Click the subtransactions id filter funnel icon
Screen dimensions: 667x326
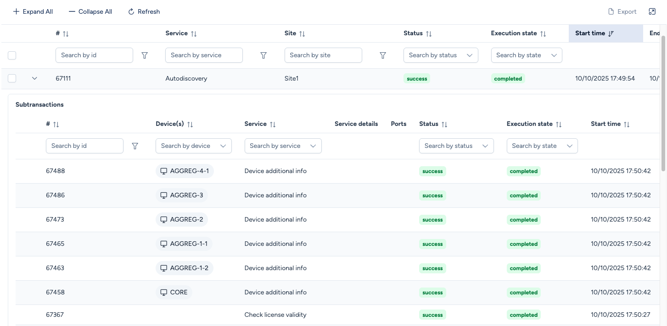point(135,146)
